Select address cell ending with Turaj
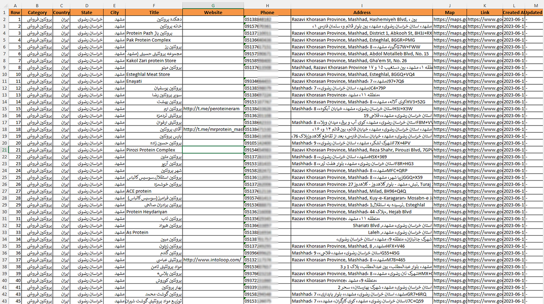This screenshot has width=544, height=304. 362,184
